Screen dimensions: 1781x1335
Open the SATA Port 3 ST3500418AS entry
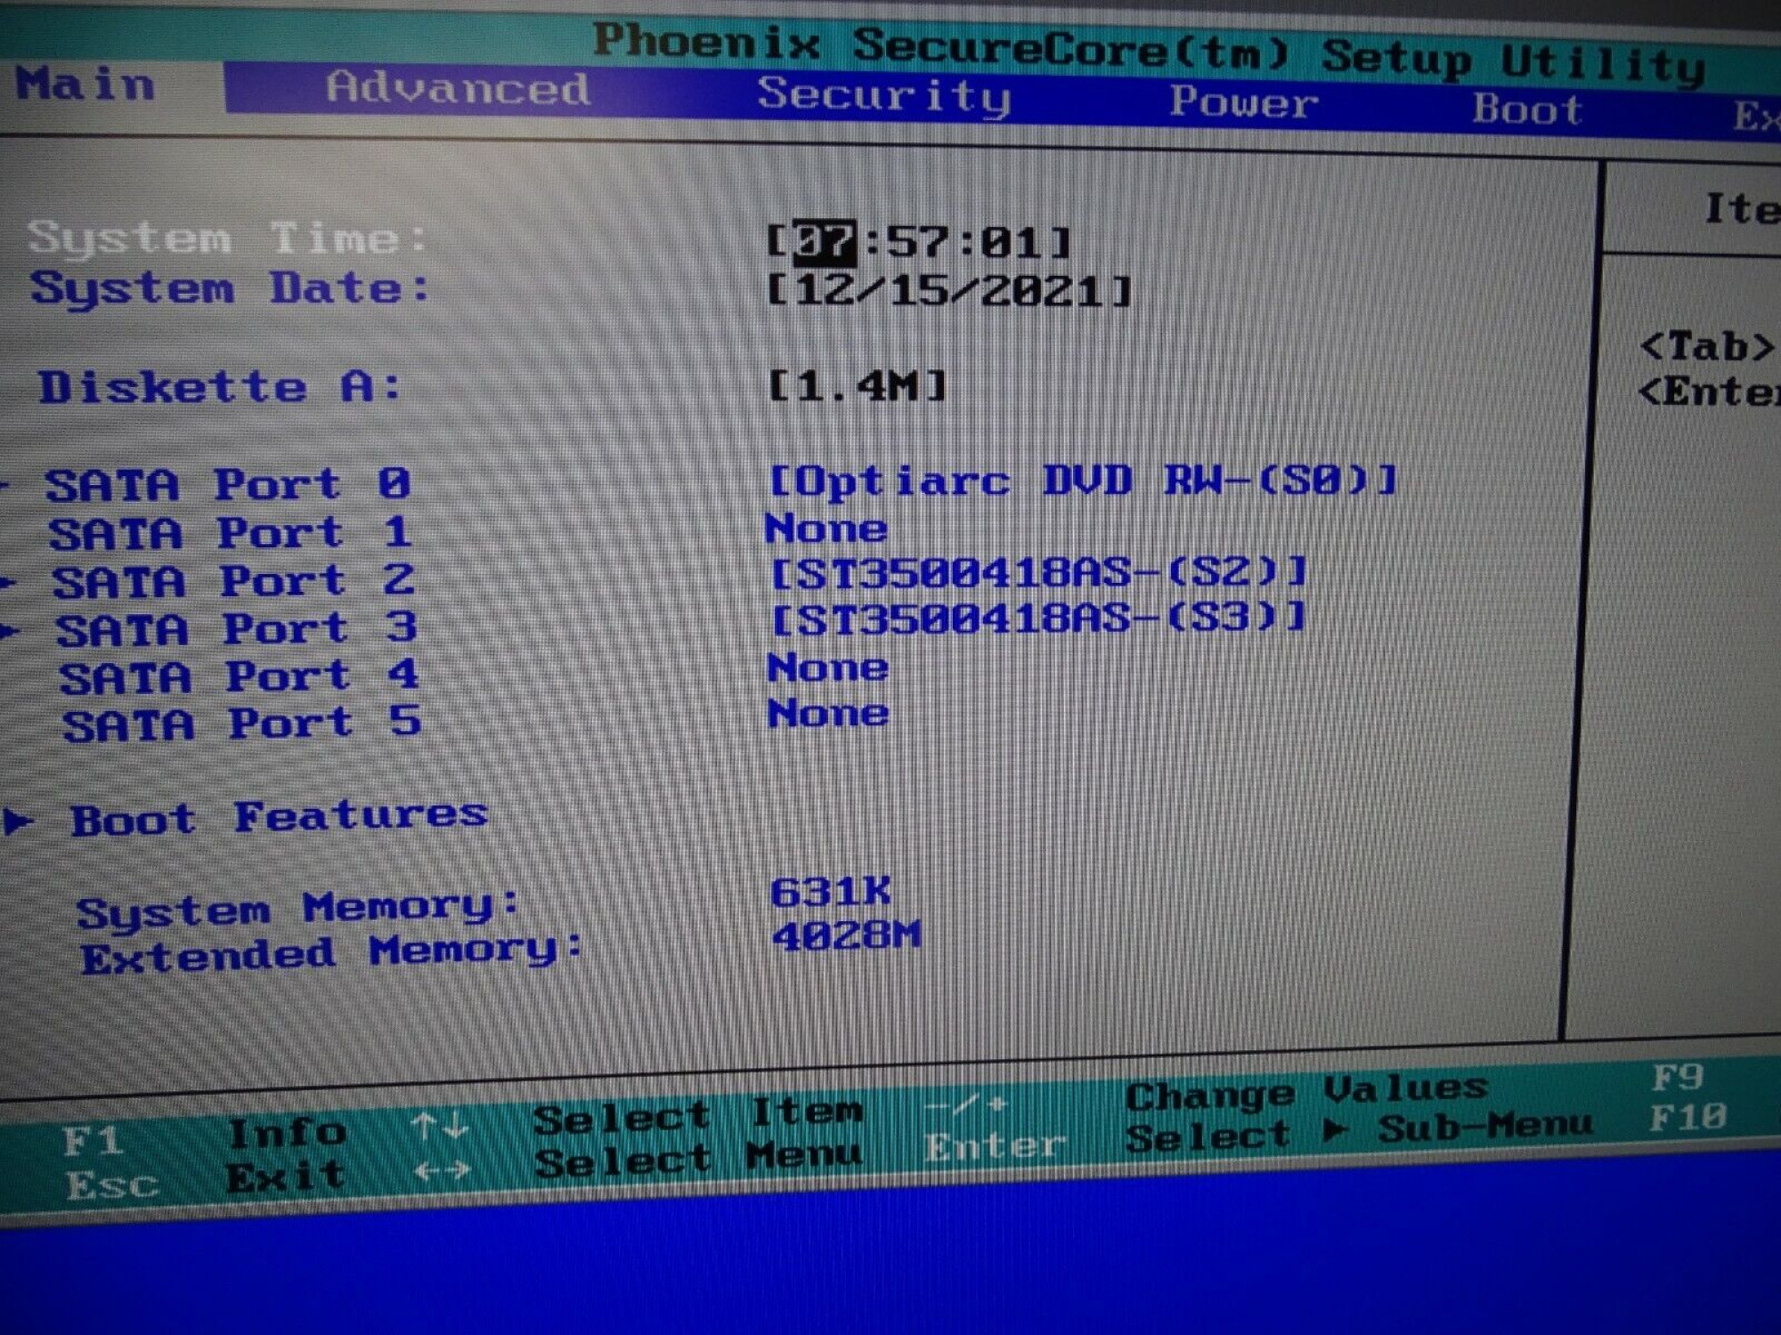click(1037, 619)
